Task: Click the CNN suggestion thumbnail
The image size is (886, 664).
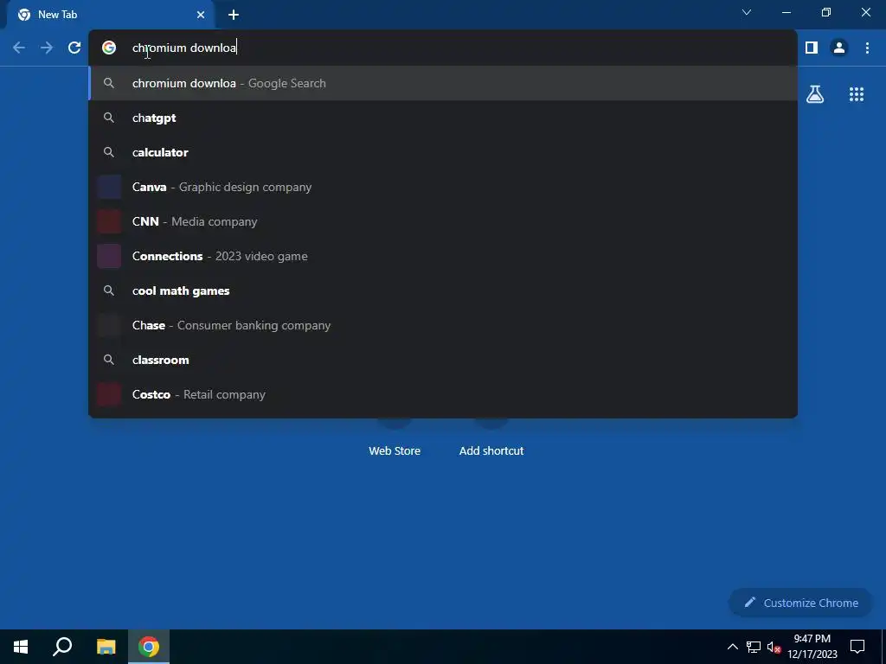Action: pos(109,221)
